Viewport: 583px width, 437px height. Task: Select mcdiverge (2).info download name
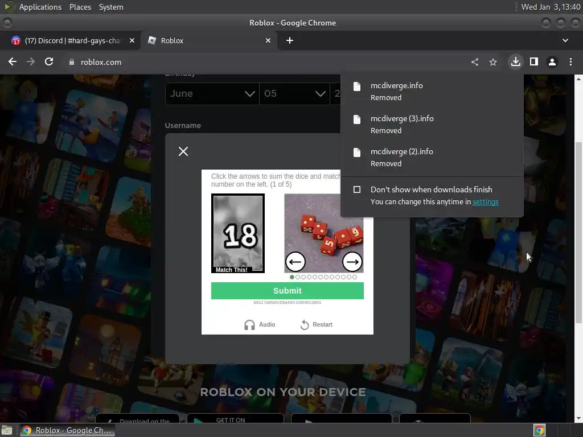point(401,151)
